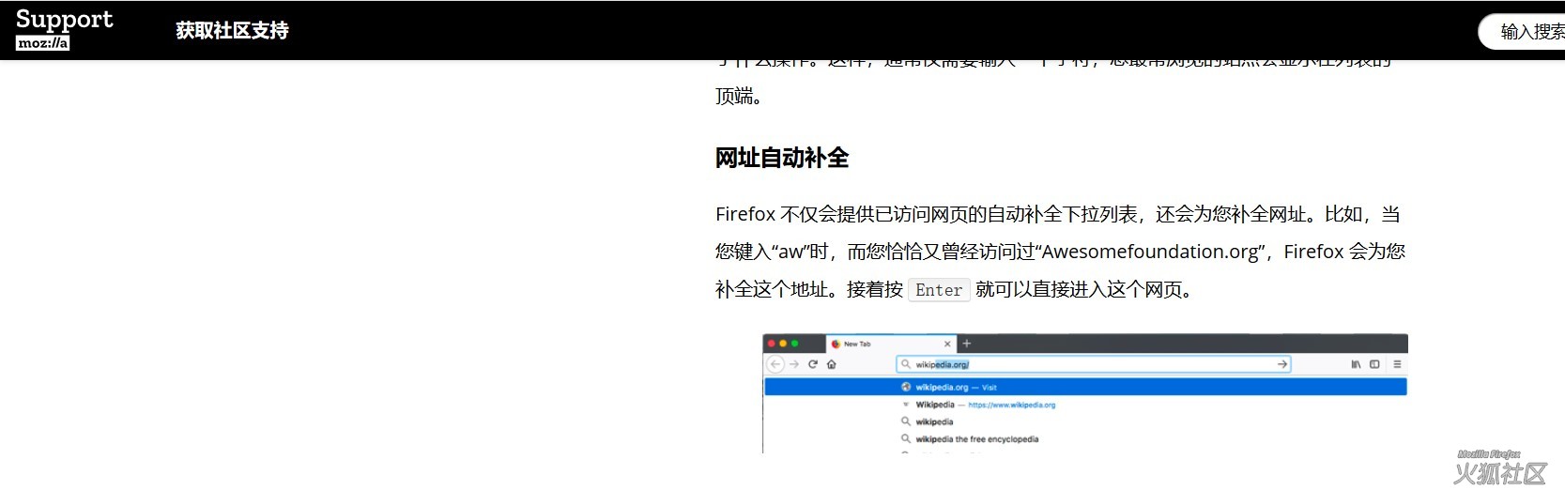Click the paragraph line starting with Firefox 不仅会提供

coord(1057,214)
